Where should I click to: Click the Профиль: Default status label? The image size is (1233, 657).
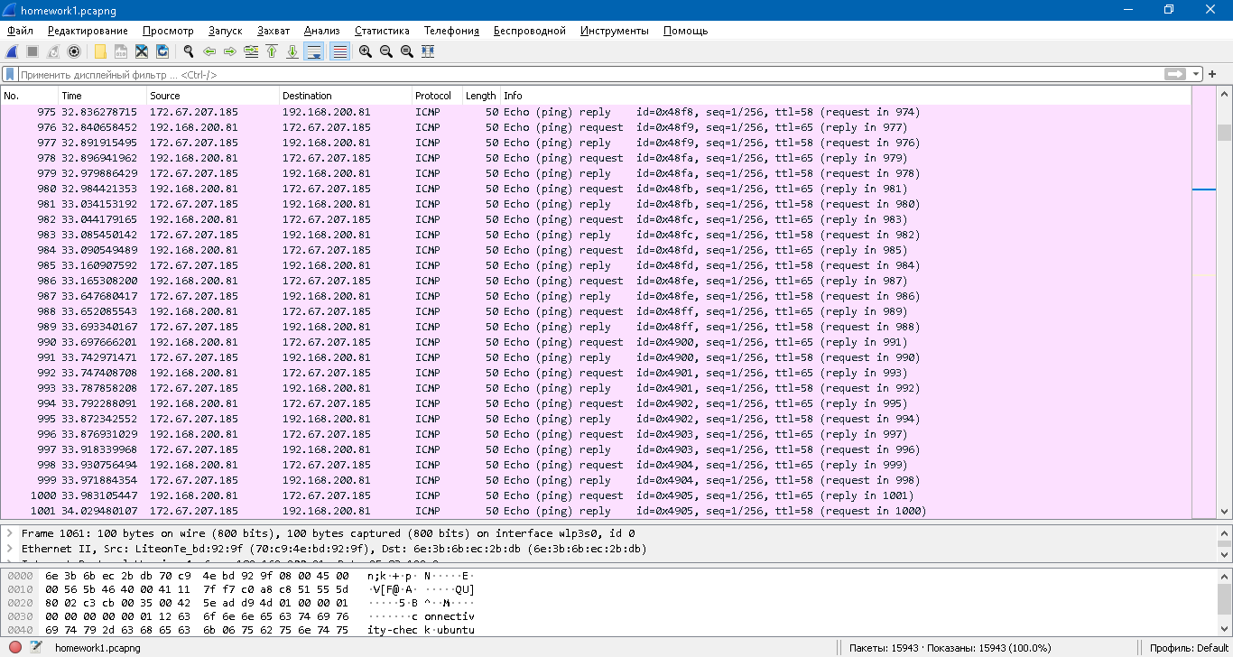click(x=1189, y=648)
